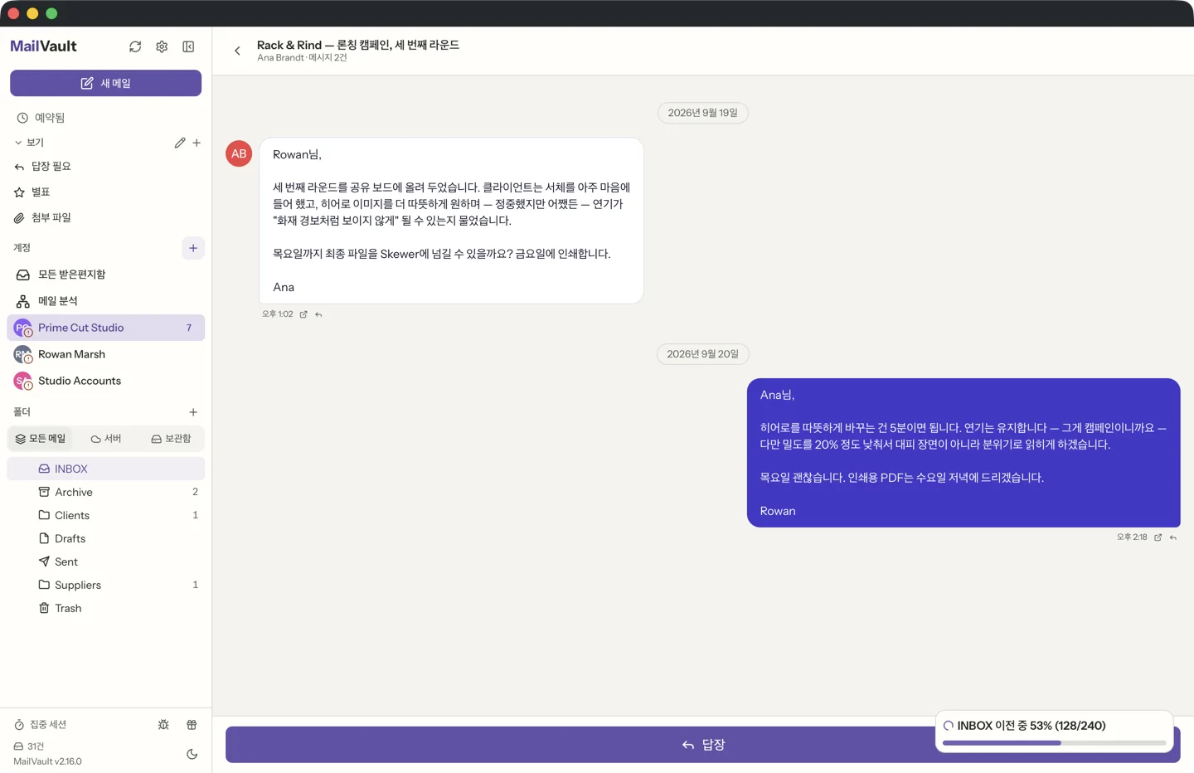Reply to Ana's 오후 1:02 message icon
This screenshot has height=773, width=1194.
click(x=318, y=314)
